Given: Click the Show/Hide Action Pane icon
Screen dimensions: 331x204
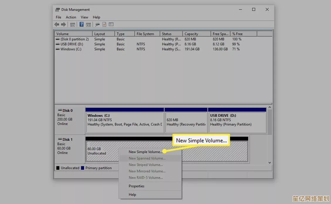Looking at the screenshot, I should (x=88, y=25).
